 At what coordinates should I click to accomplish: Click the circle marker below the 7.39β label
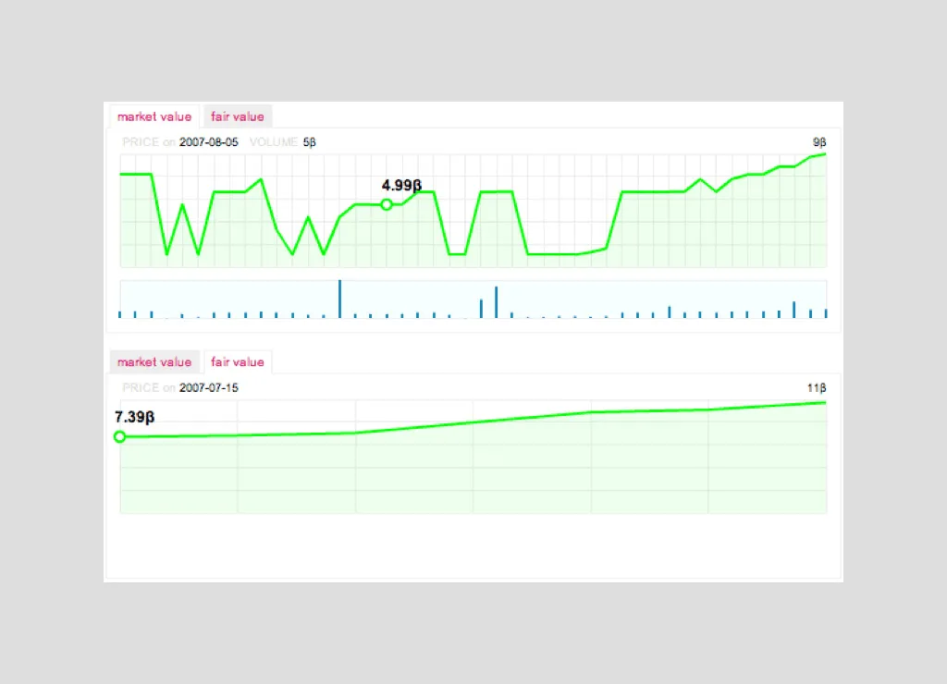[119, 436]
